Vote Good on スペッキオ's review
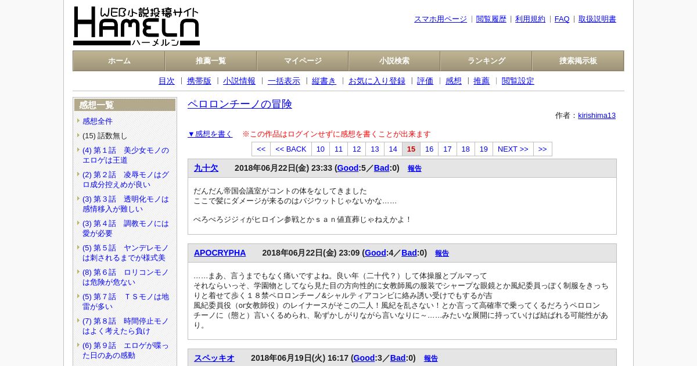697x366 pixels. [x=364, y=358]
